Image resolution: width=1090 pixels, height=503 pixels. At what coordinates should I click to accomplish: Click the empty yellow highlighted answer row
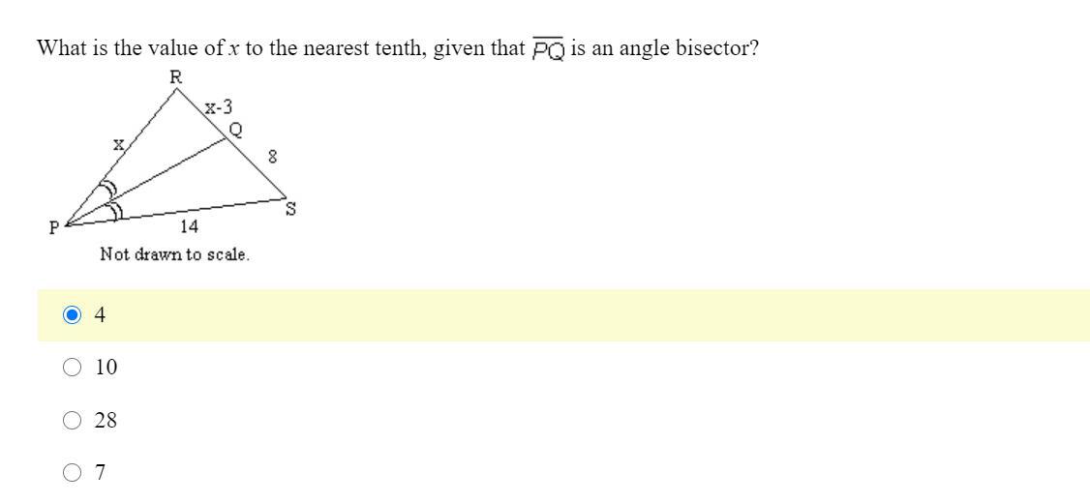pyautogui.click(x=581, y=315)
